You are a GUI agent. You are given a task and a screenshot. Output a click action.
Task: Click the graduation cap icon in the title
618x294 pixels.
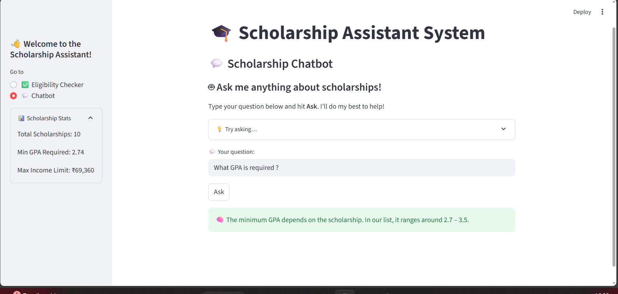click(x=221, y=33)
